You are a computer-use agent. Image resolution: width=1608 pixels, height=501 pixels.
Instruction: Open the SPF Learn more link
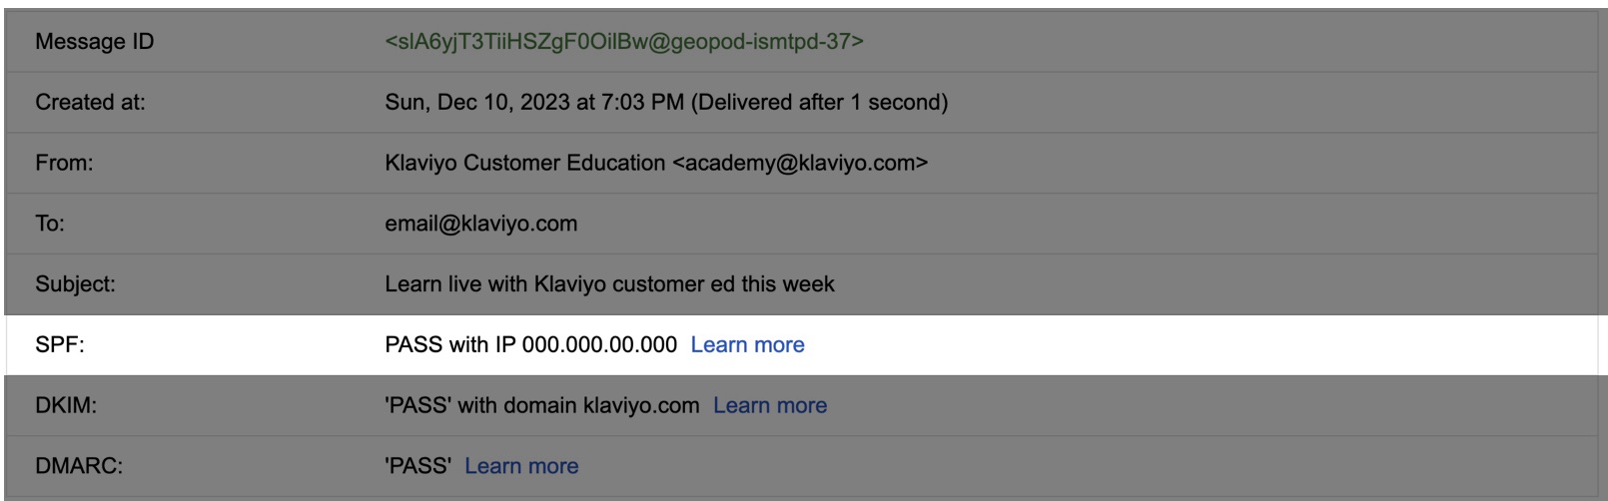click(x=747, y=345)
